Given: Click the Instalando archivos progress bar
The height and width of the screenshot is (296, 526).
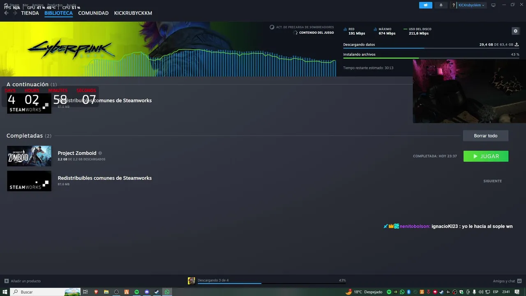Looking at the screenshot, I should pos(431,58).
